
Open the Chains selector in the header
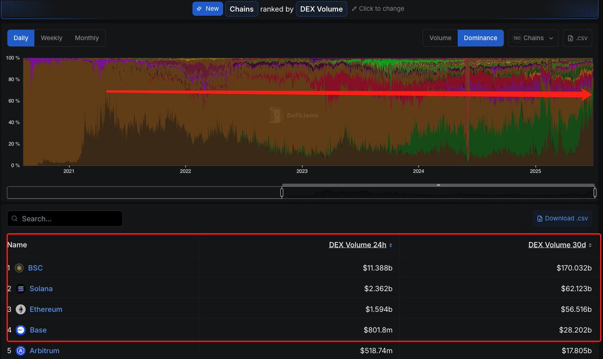pos(242,9)
